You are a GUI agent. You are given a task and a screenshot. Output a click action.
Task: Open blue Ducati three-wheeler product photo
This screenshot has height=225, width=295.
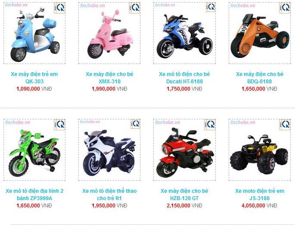pyautogui.click(x=184, y=33)
